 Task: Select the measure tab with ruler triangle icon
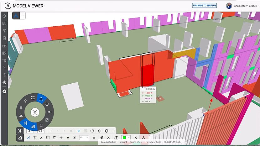click(x=20, y=138)
